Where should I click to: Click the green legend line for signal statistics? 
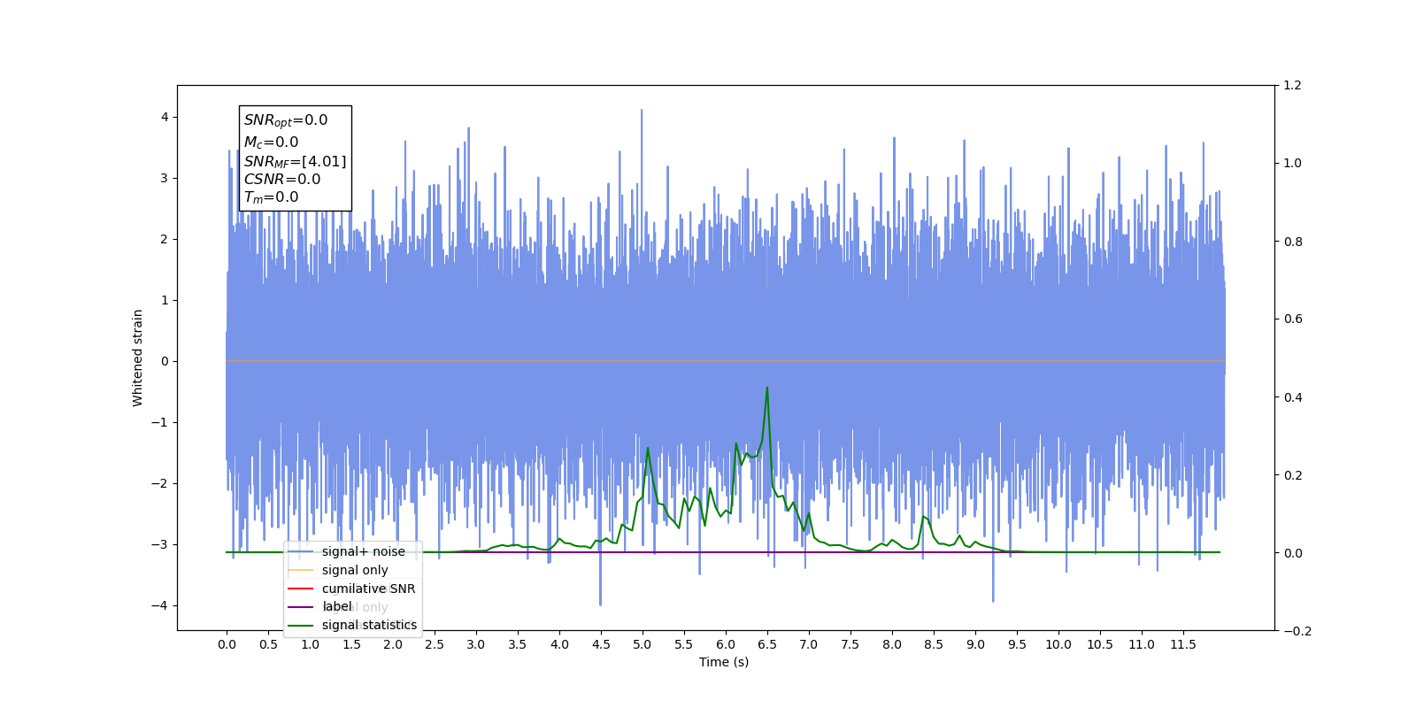coord(301,625)
